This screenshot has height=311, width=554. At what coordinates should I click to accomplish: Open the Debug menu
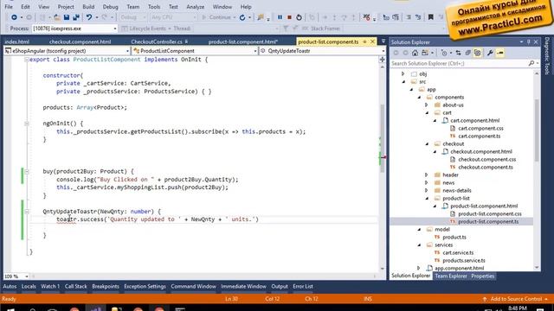110,7
